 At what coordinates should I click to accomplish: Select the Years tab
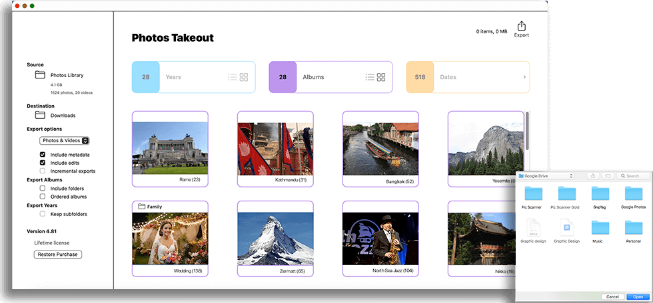tap(194, 77)
